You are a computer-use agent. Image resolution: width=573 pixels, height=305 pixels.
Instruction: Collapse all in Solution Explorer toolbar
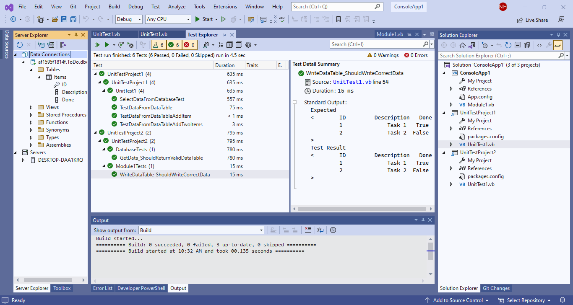518,45
